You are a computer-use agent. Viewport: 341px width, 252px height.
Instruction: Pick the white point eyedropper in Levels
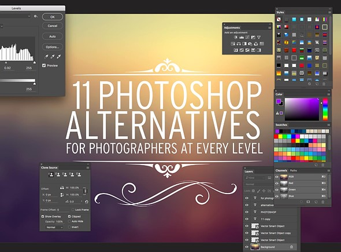[x=58, y=57]
